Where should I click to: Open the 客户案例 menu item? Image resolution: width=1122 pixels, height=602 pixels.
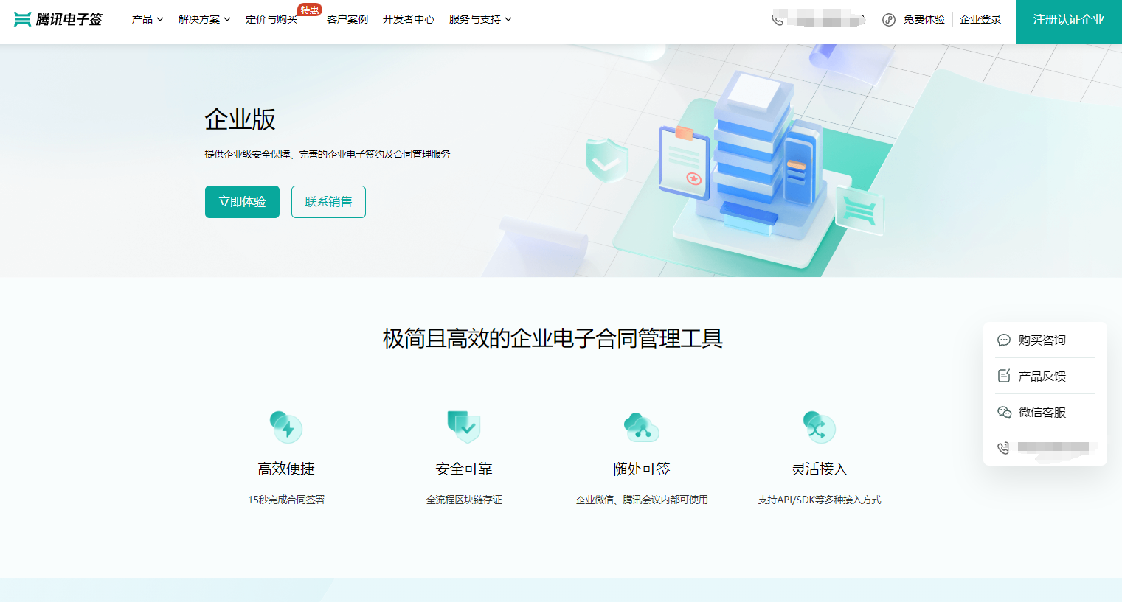(347, 19)
